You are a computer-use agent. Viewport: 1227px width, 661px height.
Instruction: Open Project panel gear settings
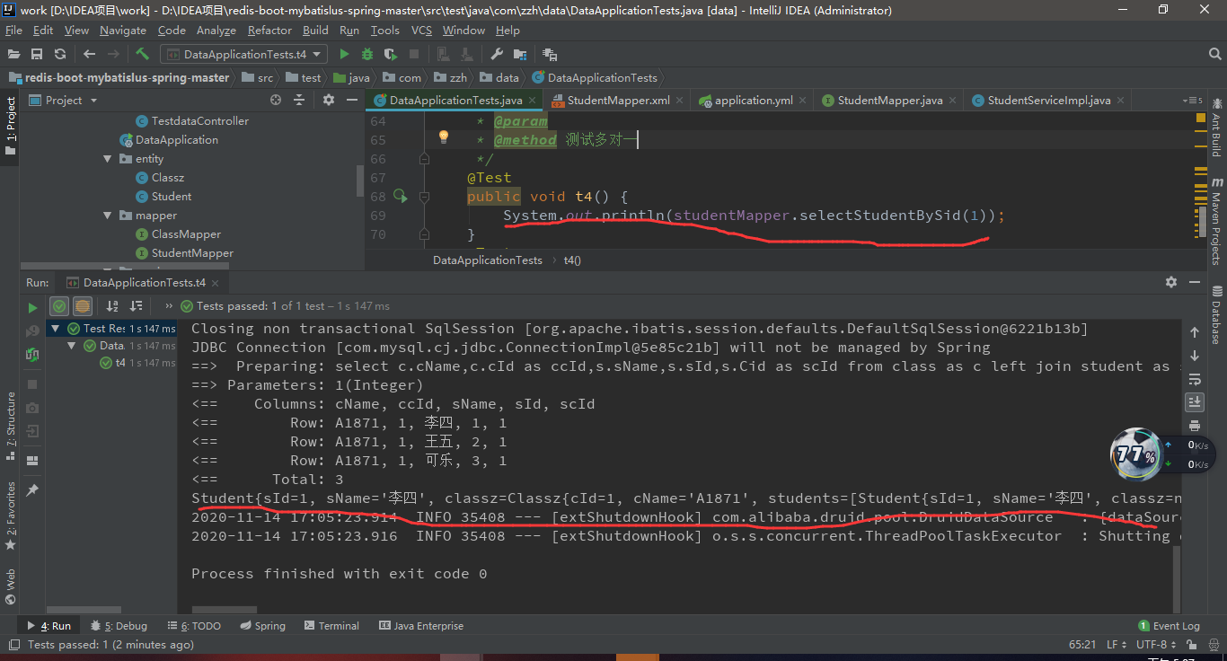click(329, 100)
